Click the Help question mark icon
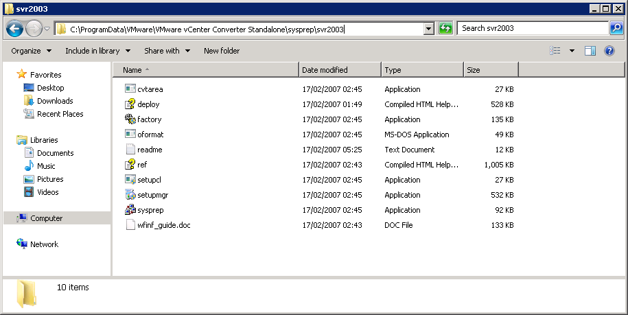628x315 pixels. (x=608, y=51)
